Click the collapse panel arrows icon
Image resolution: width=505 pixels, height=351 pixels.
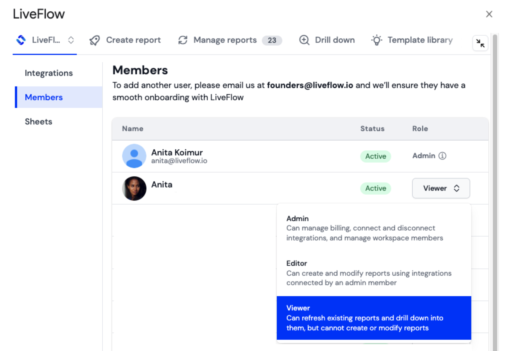480,43
